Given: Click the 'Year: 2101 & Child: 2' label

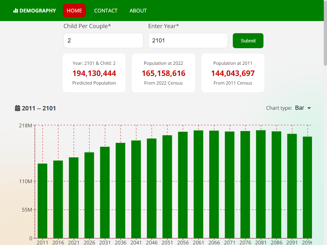Looking at the screenshot, I should tap(94, 63).
